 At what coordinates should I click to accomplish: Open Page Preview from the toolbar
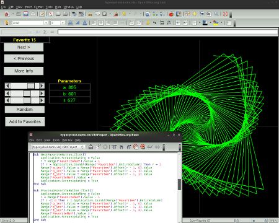[65, 14]
